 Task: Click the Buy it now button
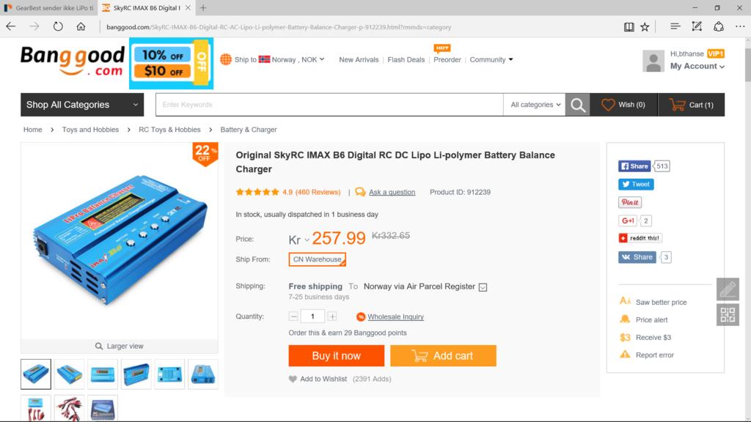pyautogui.click(x=336, y=356)
